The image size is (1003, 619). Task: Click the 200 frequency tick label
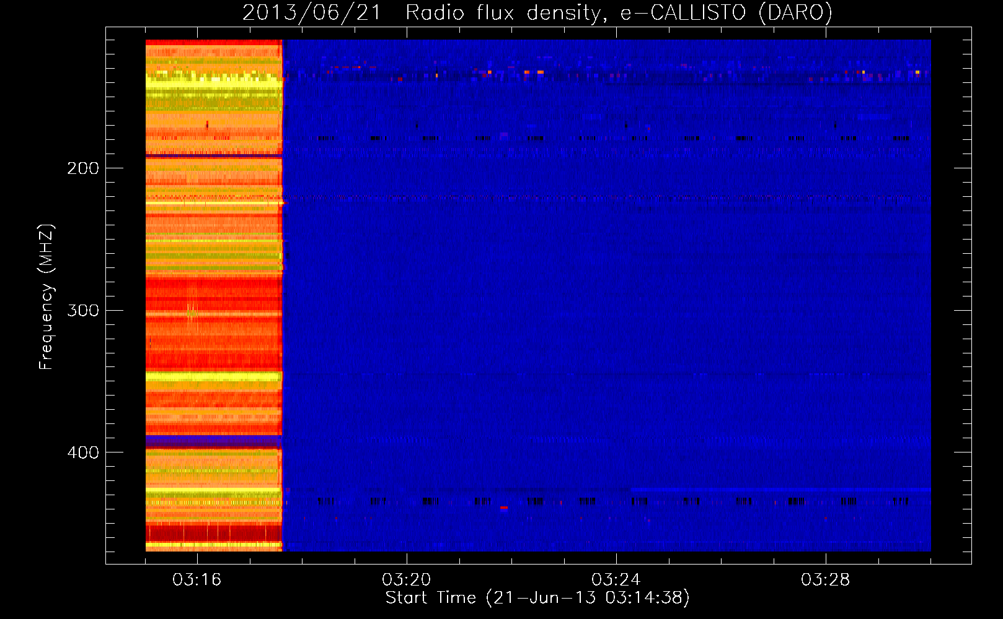click(83, 168)
